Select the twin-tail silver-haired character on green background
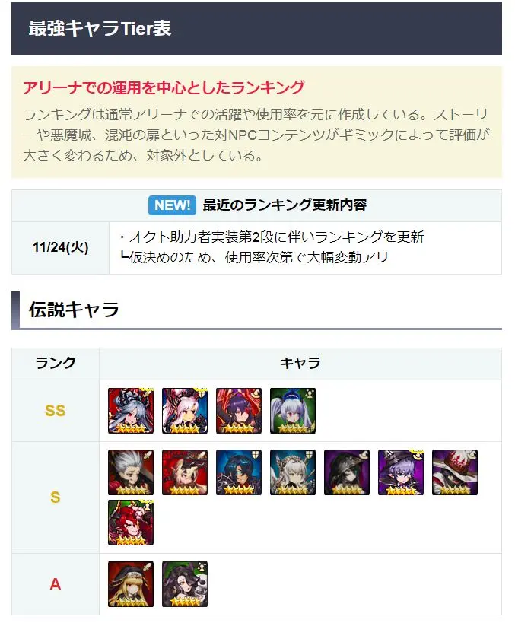This screenshot has width=515, height=623. pos(293,411)
